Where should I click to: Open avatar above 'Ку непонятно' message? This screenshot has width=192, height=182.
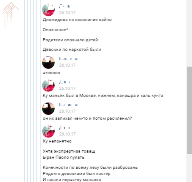pos(48,131)
